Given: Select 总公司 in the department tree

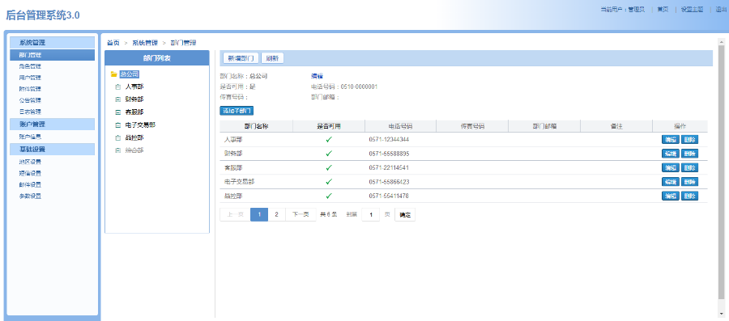Looking at the screenshot, I should click(x=130, y=74).
